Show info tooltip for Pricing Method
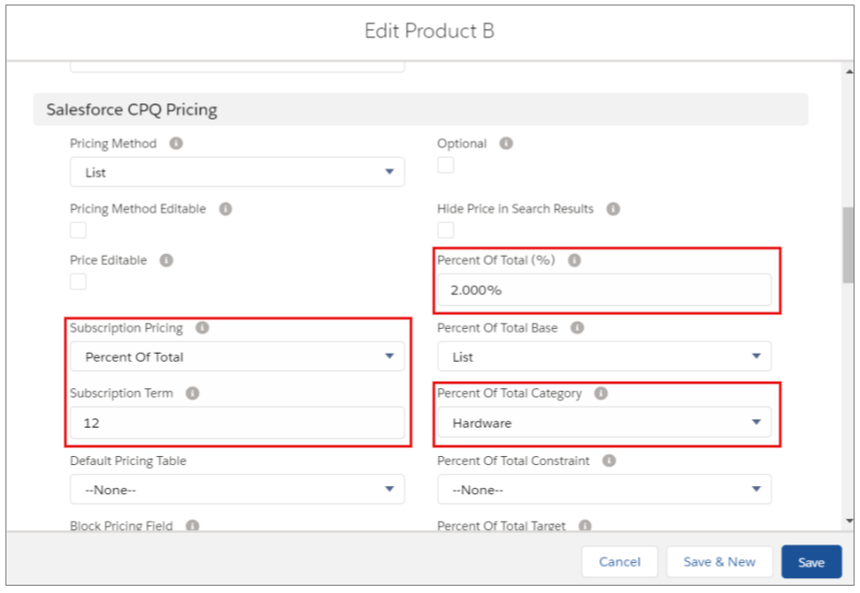 pos(176,143)
